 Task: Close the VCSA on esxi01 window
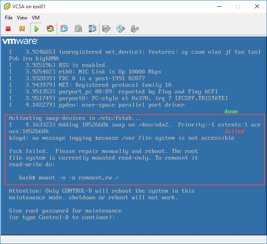[x=257, y=6]
